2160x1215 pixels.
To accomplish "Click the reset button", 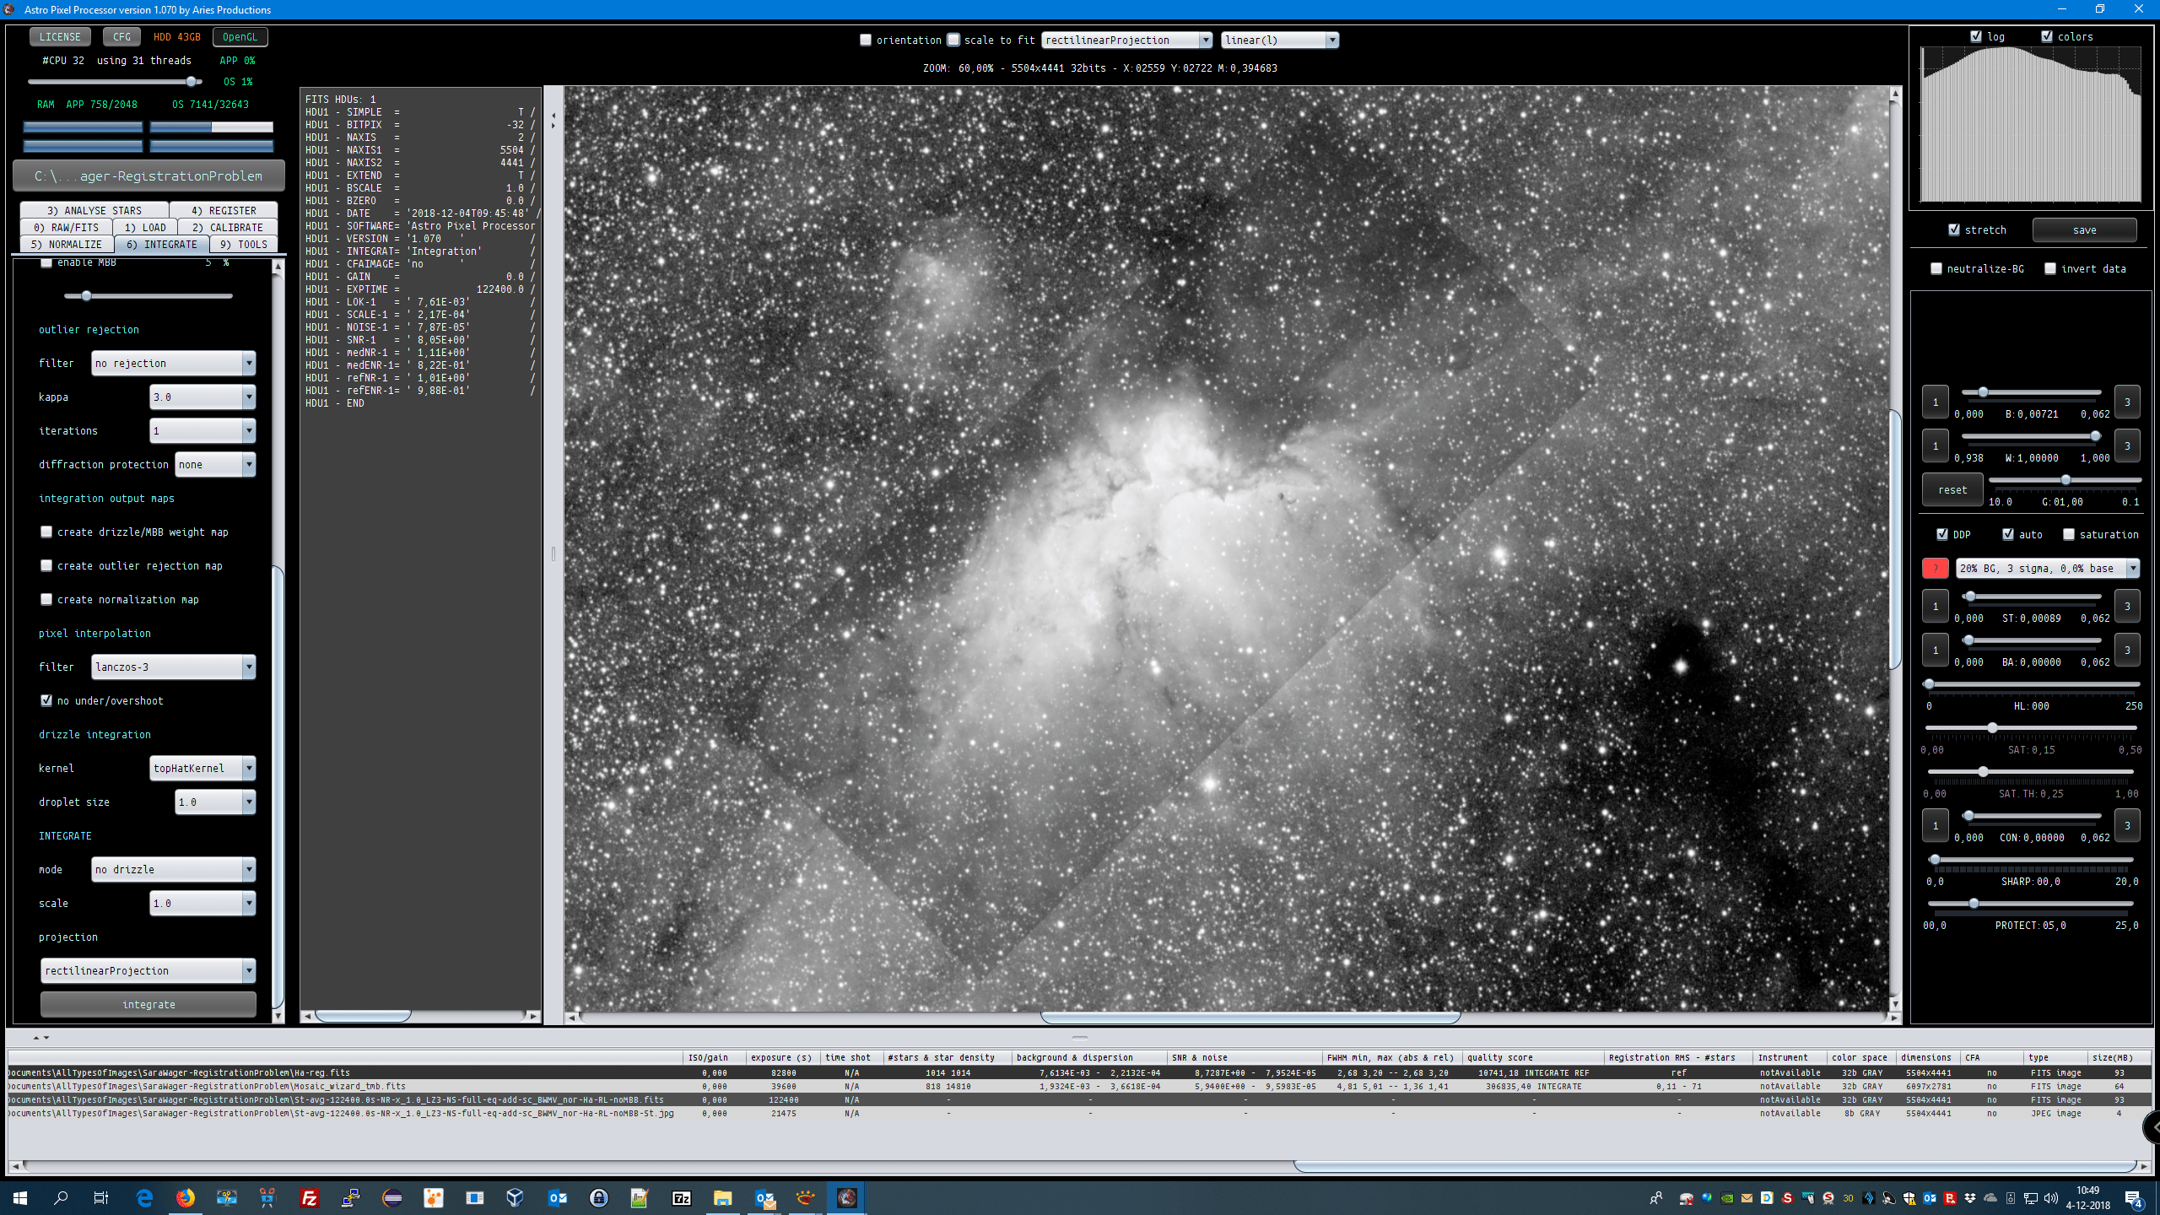I will pos(1952,489).
